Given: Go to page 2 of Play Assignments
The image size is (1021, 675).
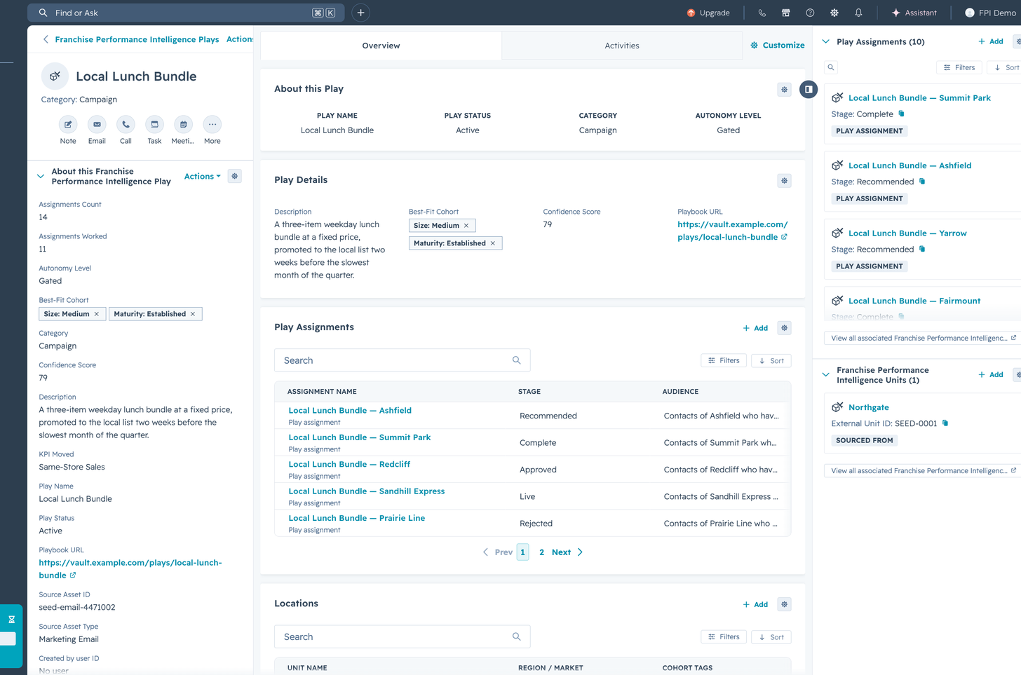Looking at the screenshot, I should [x=541, y=552].
